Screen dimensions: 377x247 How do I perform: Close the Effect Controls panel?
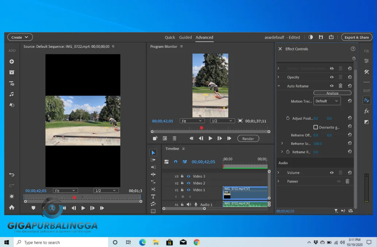[280, 49]
